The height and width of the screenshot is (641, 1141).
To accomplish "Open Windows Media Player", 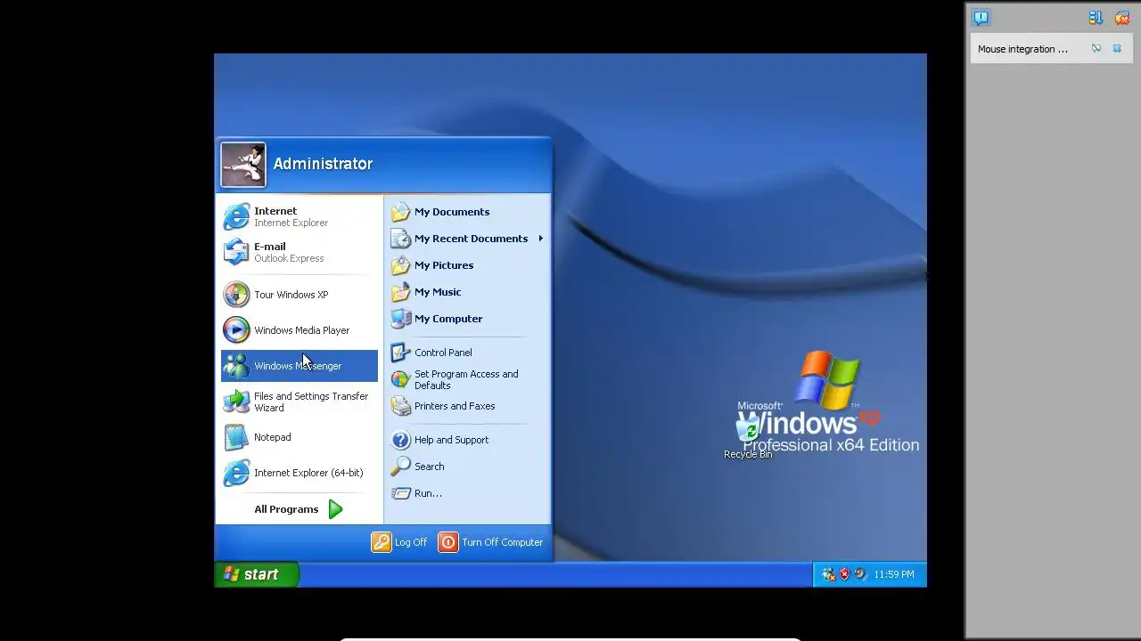I will (300, 330).
